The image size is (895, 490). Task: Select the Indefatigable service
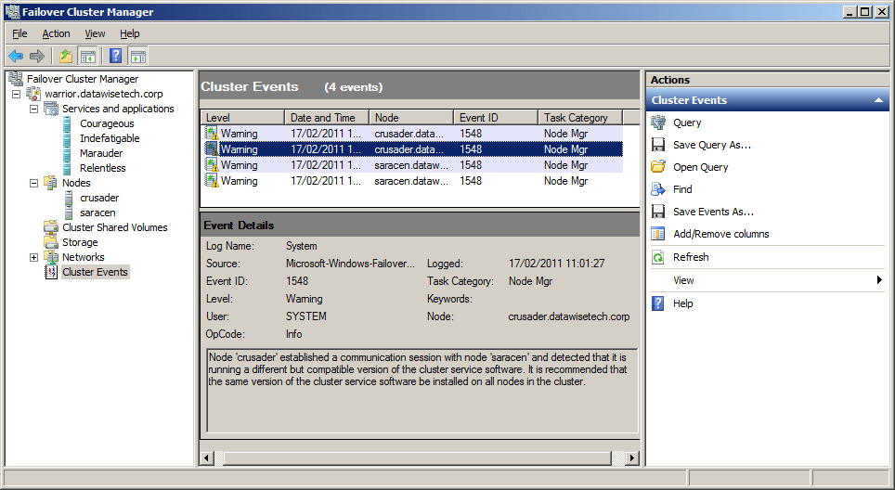tap(110, 138)
